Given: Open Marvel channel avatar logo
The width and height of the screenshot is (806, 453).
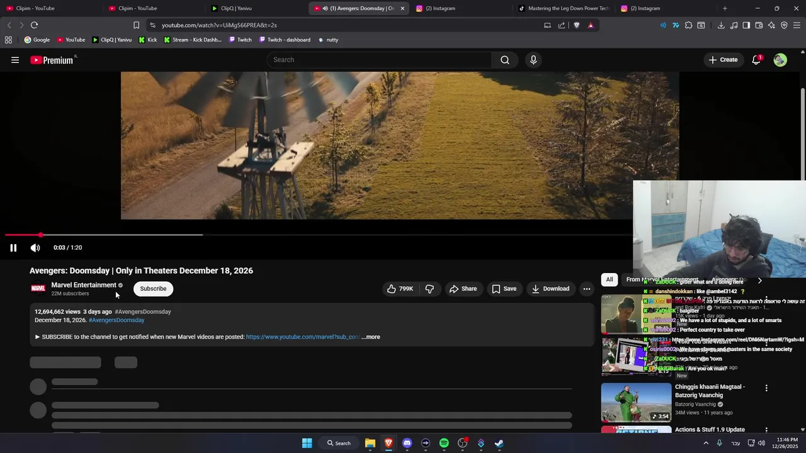Looking at the screenshot, I should pos(38,289).
